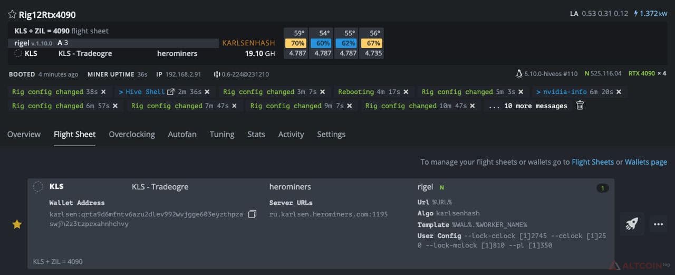Click the fourth GPU 67% fan indicator

click(371, 43)
